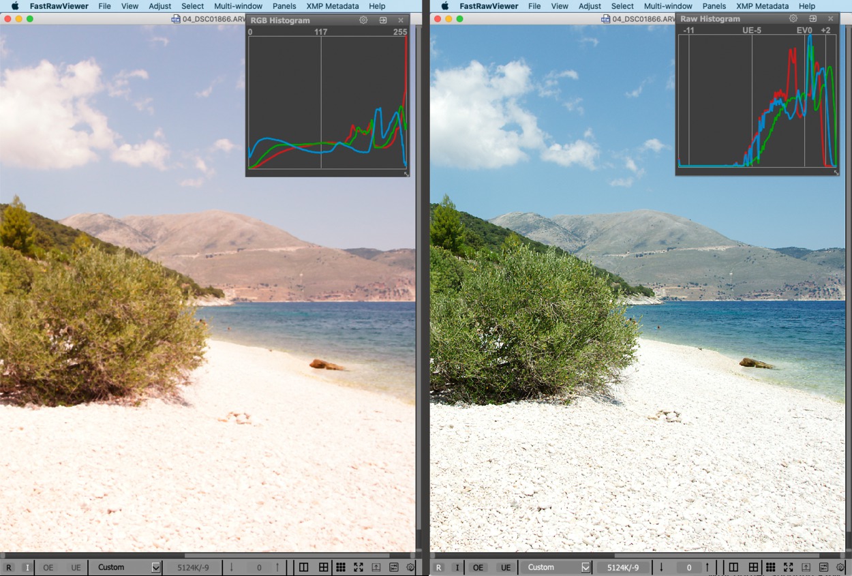Open RGB Histogram settings gear
This screenshot has height=576, width=852.
[363, 20]
